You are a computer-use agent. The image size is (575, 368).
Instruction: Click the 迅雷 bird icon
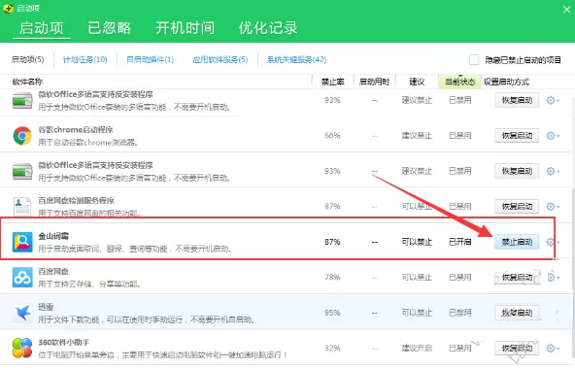22,313
